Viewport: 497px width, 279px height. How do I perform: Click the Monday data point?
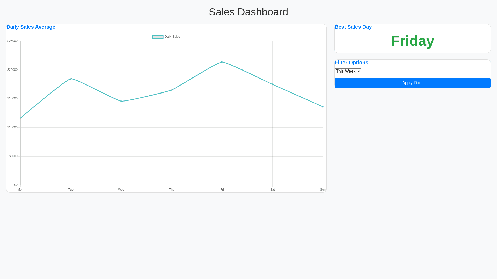(20, 118)
